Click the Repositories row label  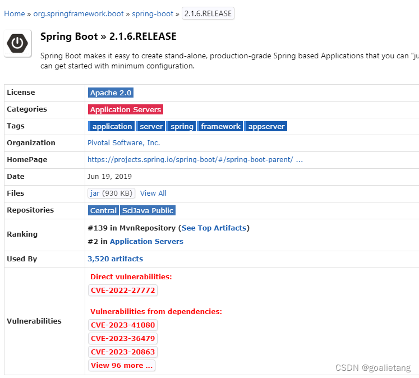tap(30, 210)
